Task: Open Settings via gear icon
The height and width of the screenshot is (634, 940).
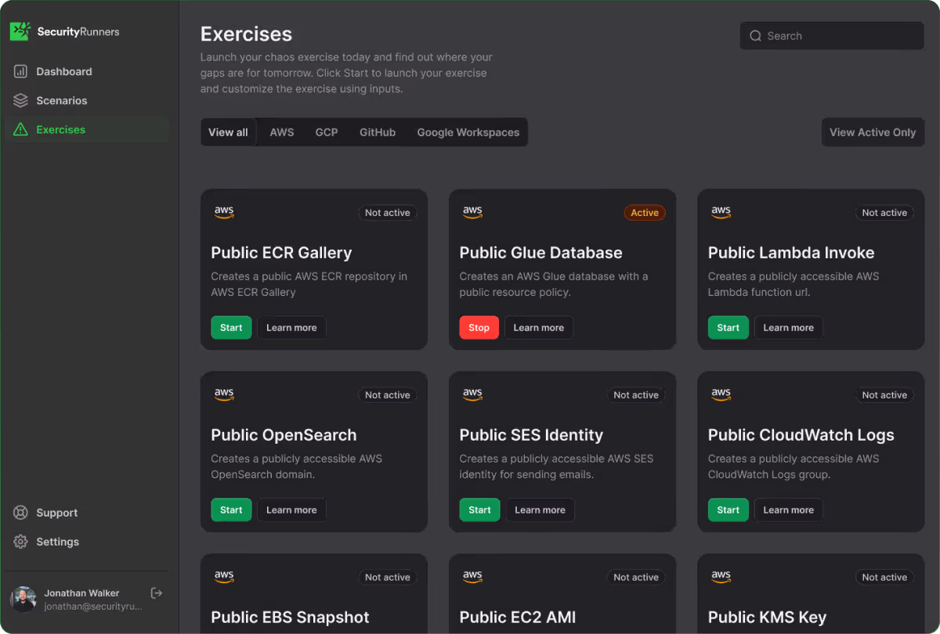Action: pyautogui.click(x=21, y=542)
